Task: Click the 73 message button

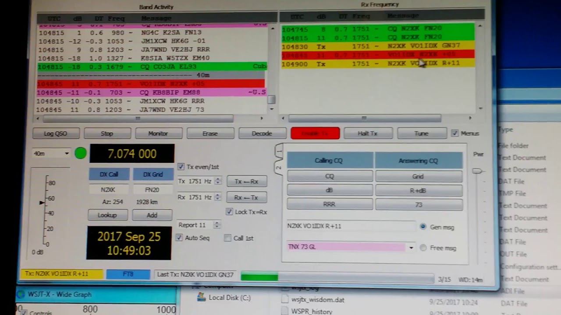Action: pos(419,204)
